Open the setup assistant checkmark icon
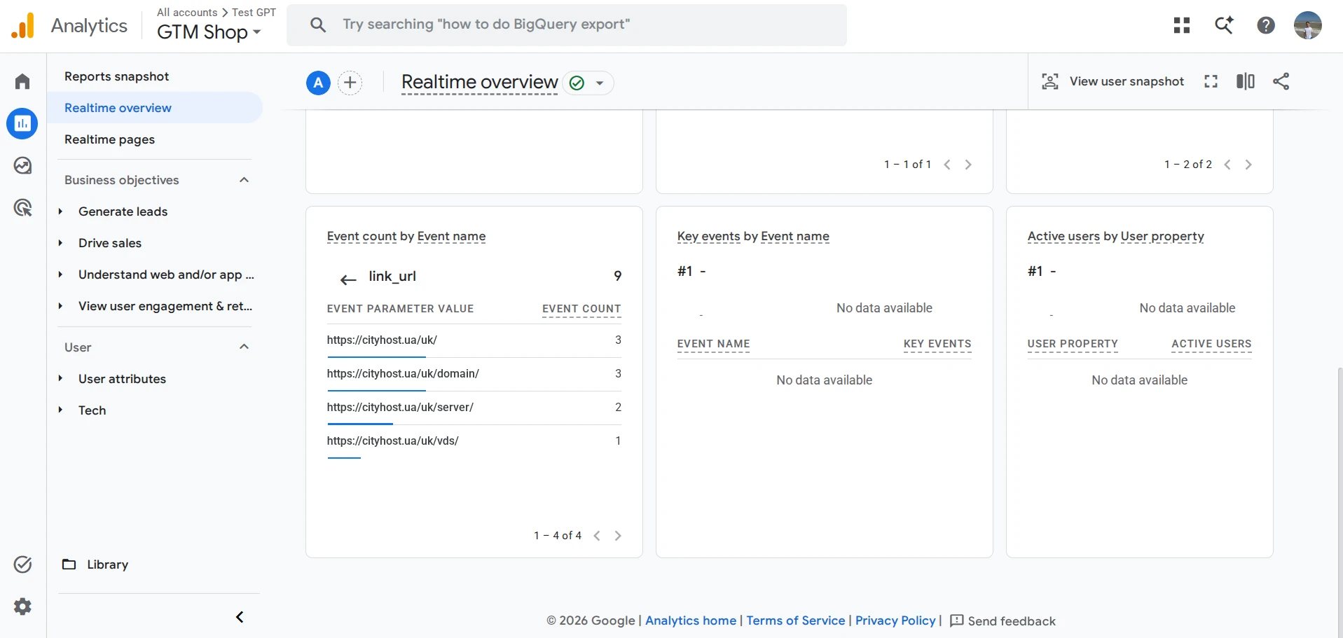The height and width of the screenshot is (638, 1343). click(22, 564)
